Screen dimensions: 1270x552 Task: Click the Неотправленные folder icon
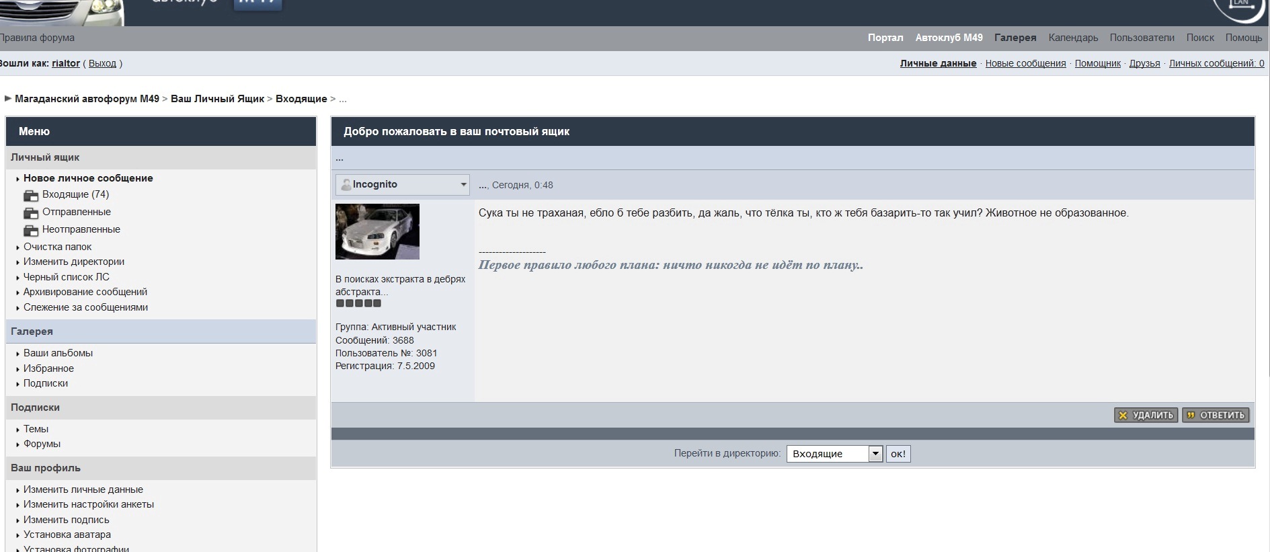tap(31, 231)
